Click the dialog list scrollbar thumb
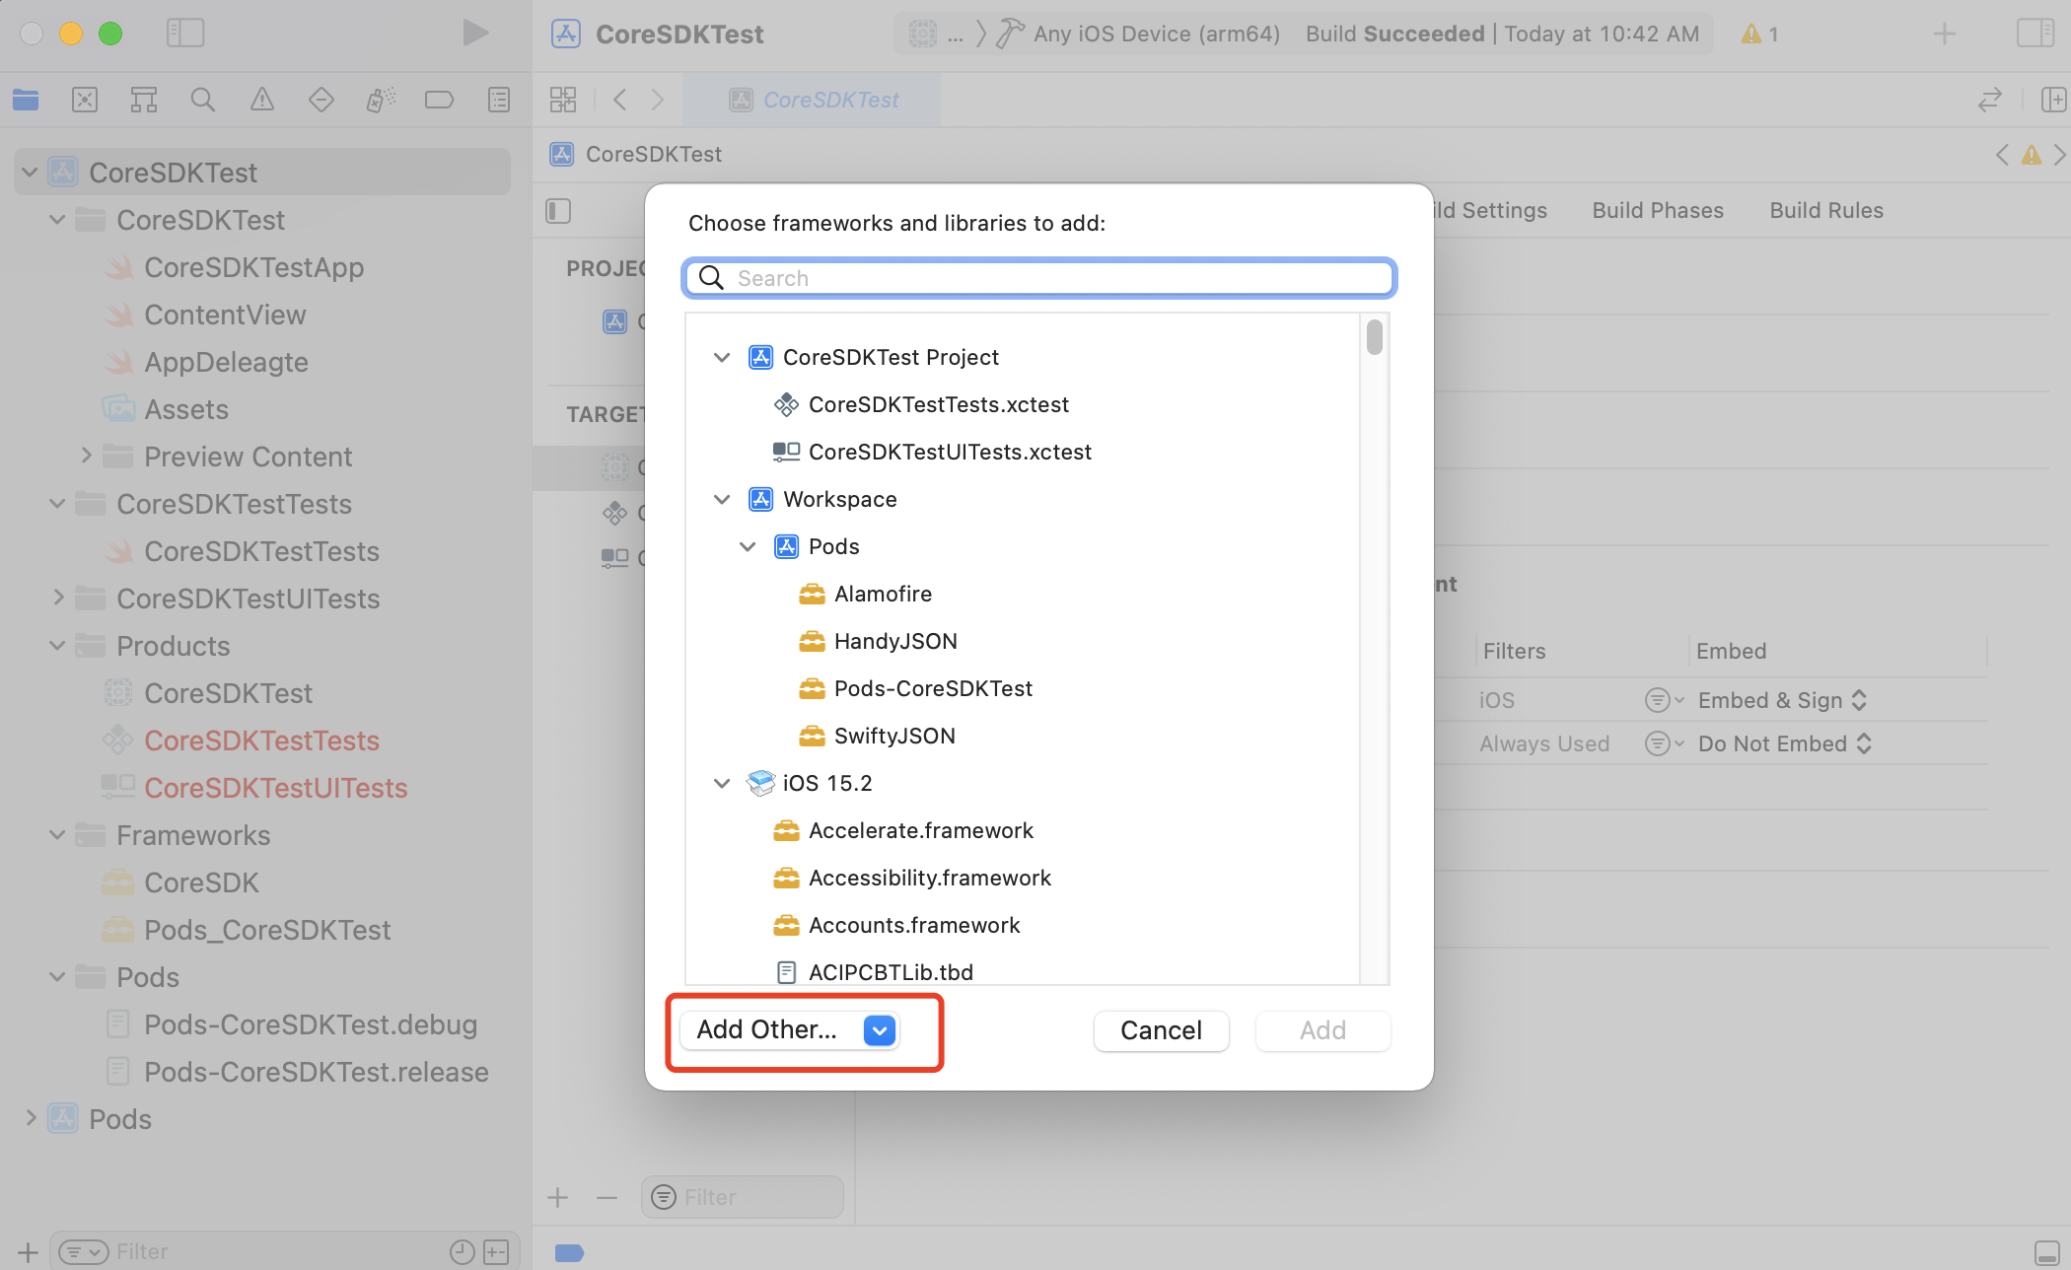Image resolution: width=2071 pixels, height=1270 pixels. pyautogui.click(x=1375, y=337)
